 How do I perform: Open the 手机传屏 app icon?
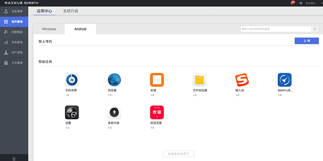click(71, 79)
